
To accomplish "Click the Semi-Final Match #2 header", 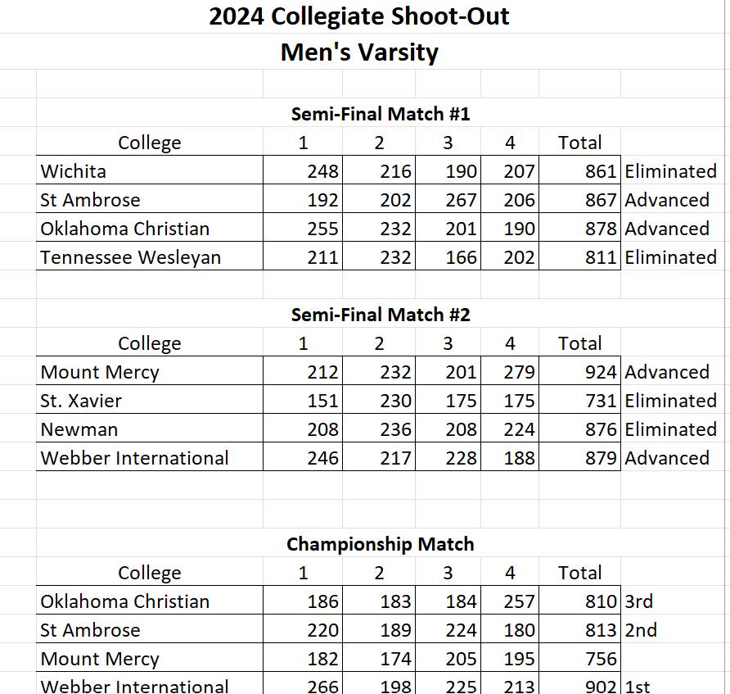I will click(x=380, y=315).
